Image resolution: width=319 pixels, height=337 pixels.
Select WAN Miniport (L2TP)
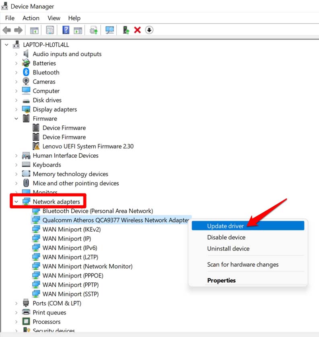click(x=70, y=257)
